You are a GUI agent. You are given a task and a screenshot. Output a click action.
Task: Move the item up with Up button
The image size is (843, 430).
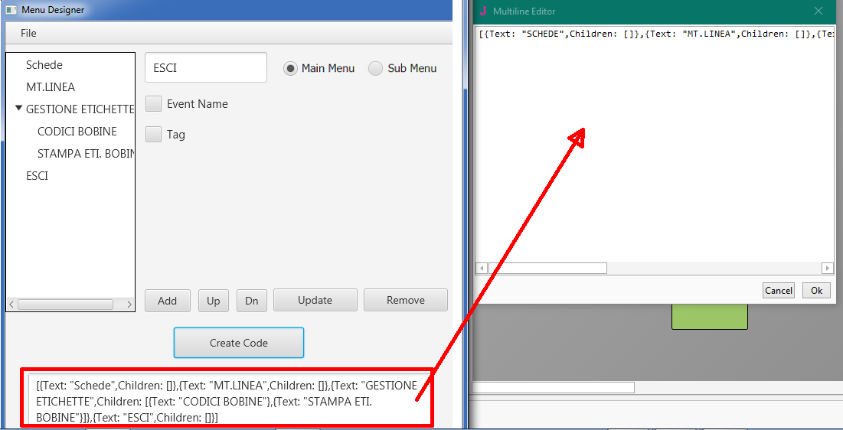(214, 301)
